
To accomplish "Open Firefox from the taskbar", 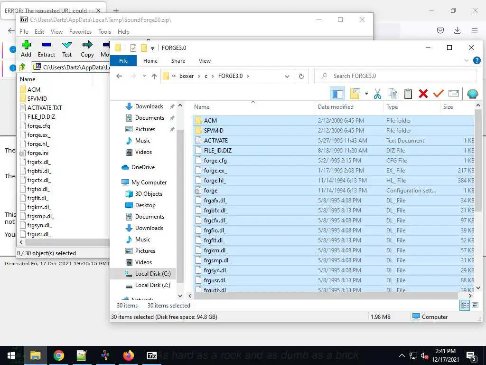I will click(x=128, y=355).
